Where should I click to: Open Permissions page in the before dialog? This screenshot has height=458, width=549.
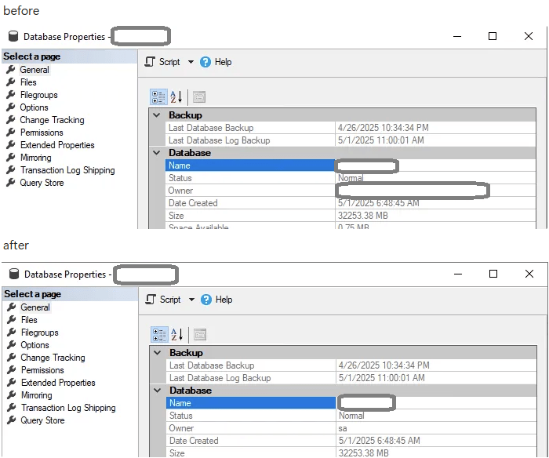point(42,133)
